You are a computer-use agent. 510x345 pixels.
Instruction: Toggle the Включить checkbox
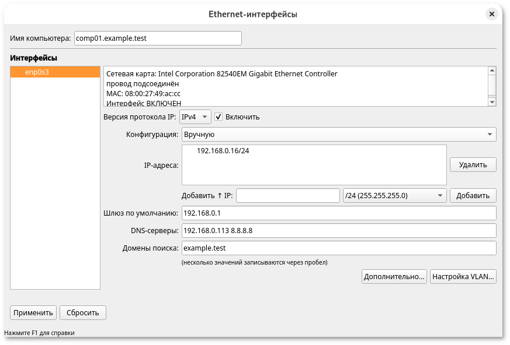[219, 117]
